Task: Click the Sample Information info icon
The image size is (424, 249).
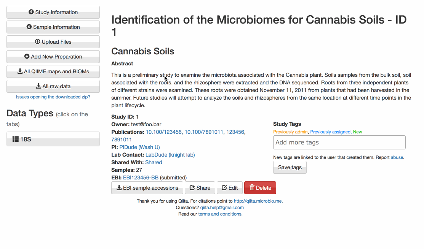Action: [x=29, y=27]
